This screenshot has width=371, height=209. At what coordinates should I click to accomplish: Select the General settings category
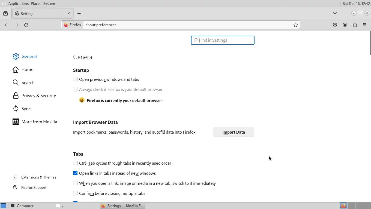pyautogui.click(x=25, y=56)
